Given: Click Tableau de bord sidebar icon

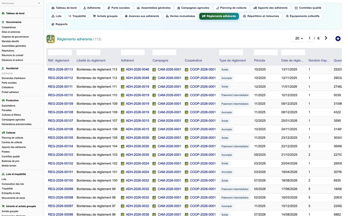Looking at the screenshot, I should click(3, 13).
